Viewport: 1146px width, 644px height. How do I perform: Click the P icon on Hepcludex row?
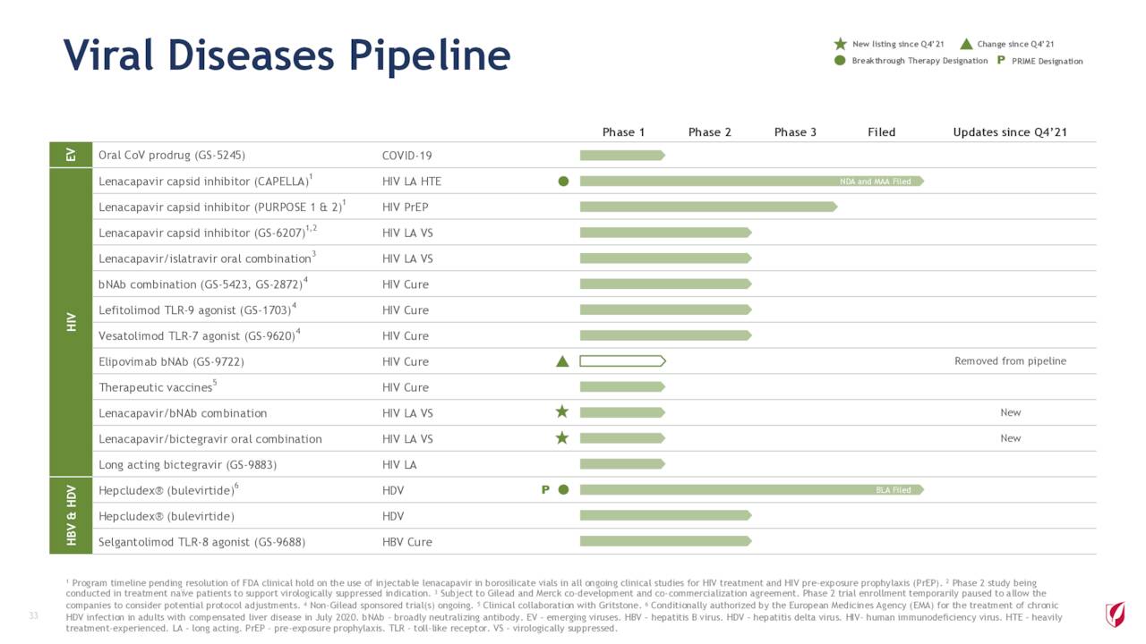545,490
